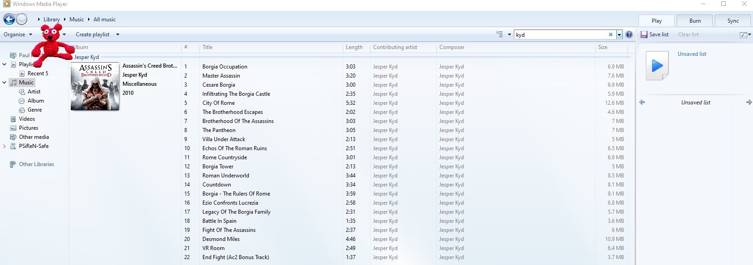Go back with the blue Back arrow
Viewport: 753px width, 265px height.
(x=9, y=19)
